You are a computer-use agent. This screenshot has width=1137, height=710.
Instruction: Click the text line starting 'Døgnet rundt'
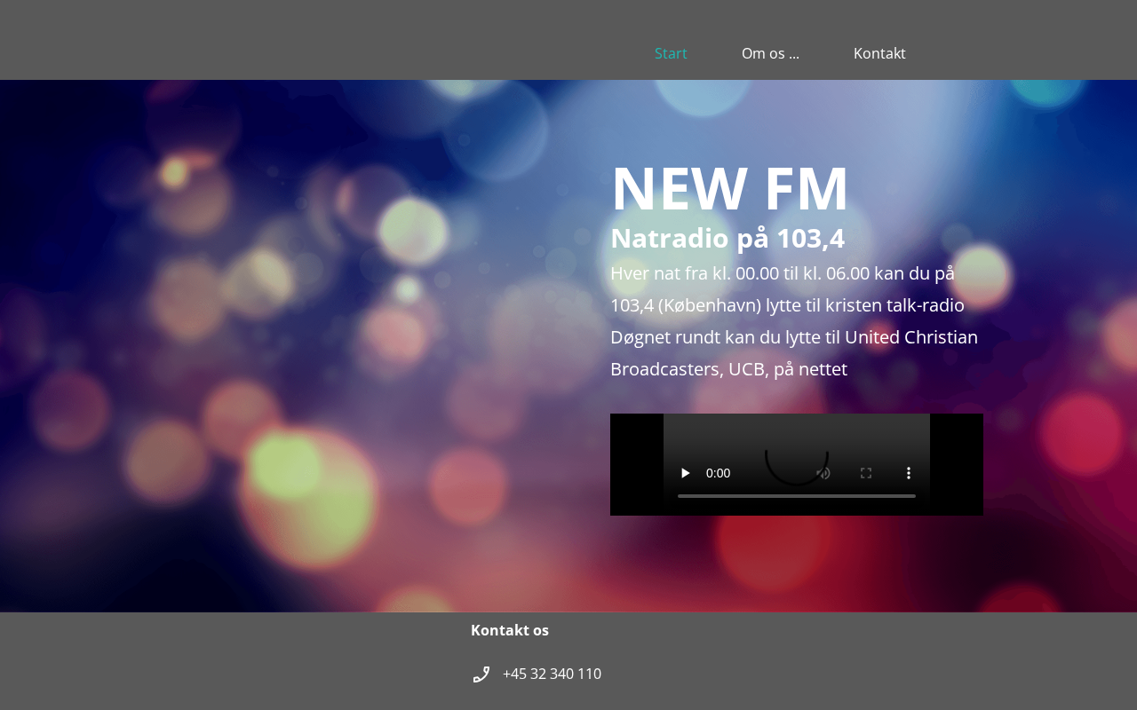point(793,337)
